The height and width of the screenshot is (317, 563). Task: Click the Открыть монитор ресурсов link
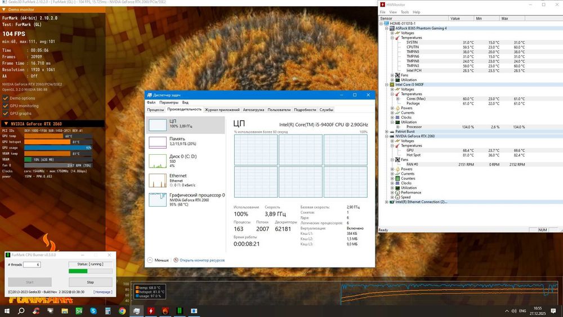(202, 260)
